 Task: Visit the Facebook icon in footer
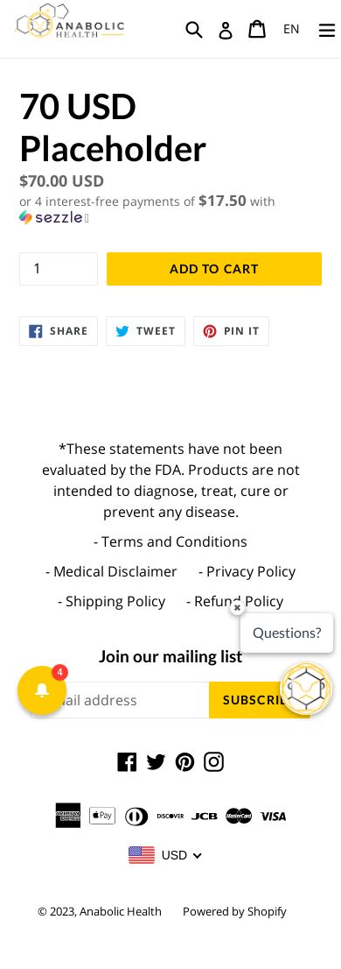pos(127,762)
